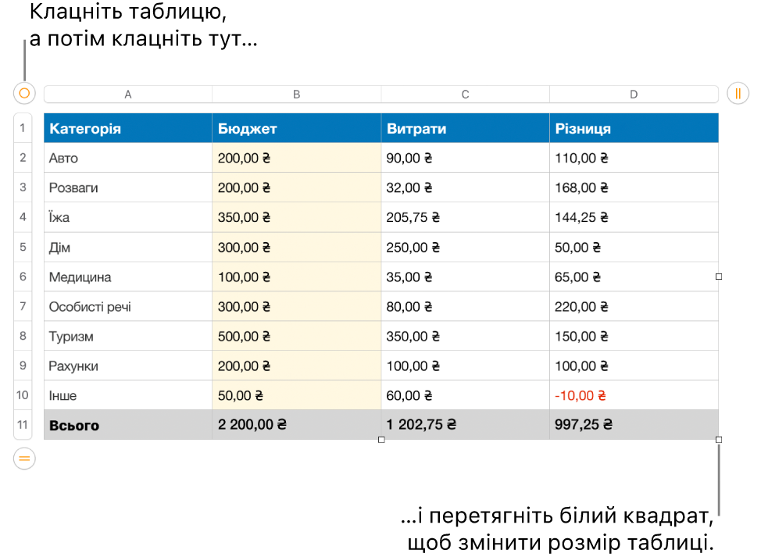Select column B header tab
Screen dimensions: 761x557
point(297,94)
